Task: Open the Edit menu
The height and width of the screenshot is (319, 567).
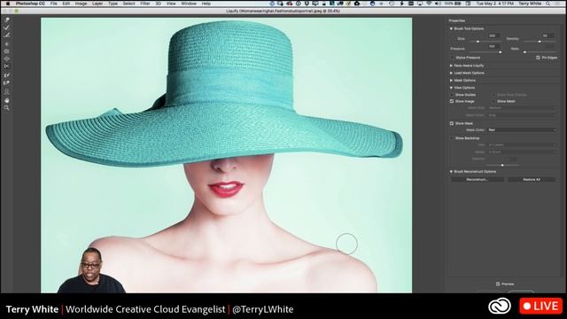Action: pos(66,4)
